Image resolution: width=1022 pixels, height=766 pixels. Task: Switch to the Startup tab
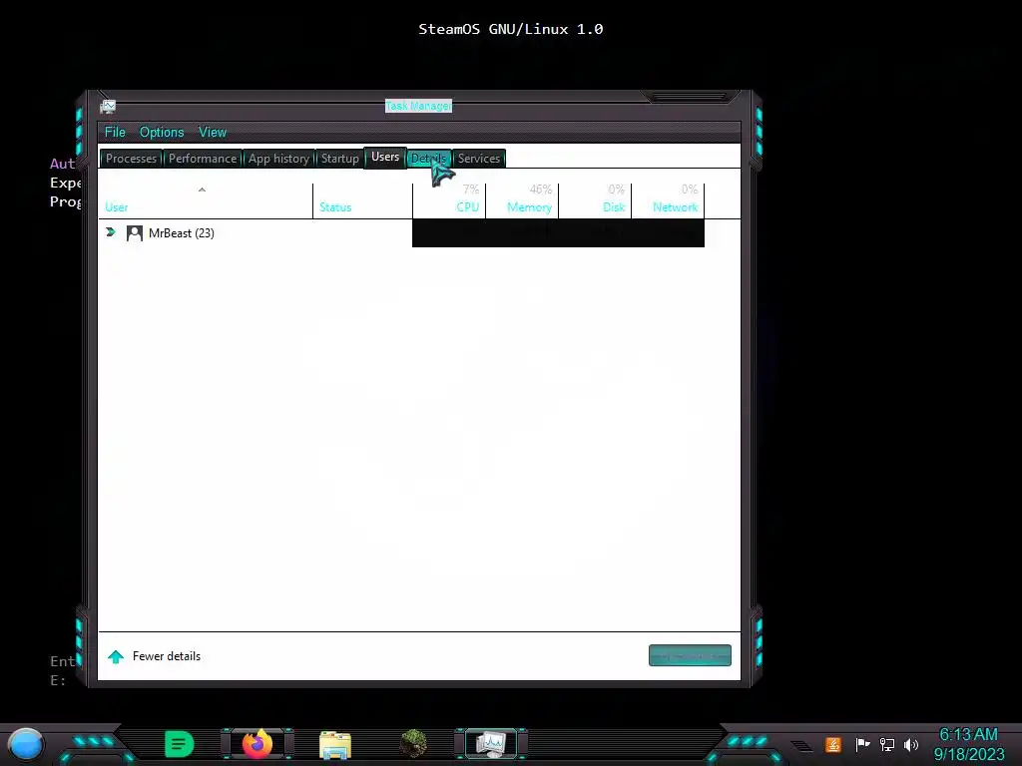(x=339, y=159)
